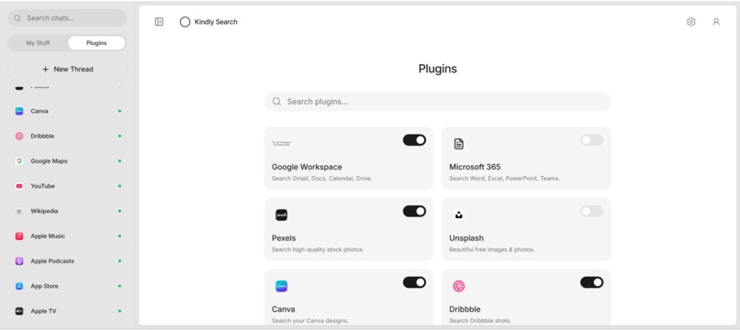The width and height of the screenshot is (740, 330).
Task: Click the green status dot beside Canva
Action: (x=119, y=111)
